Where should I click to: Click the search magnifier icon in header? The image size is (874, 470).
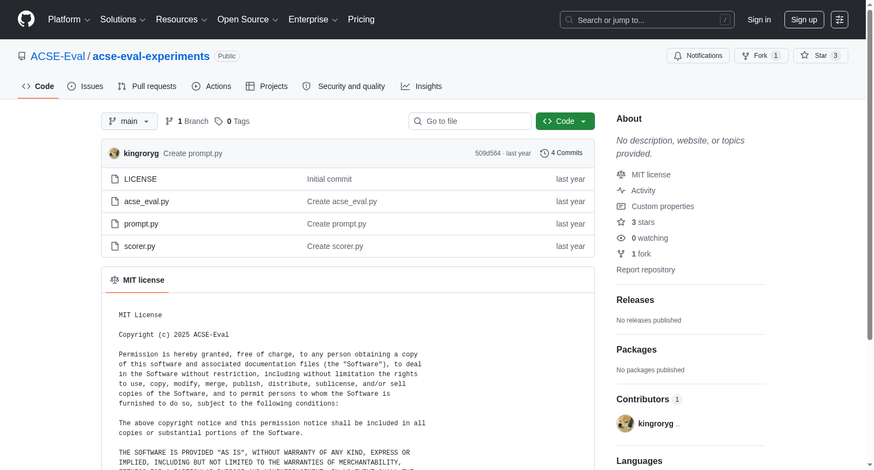point(569,20)
